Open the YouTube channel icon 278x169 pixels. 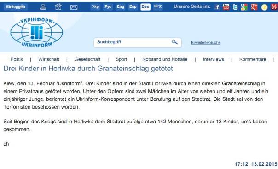pos(226,7)
